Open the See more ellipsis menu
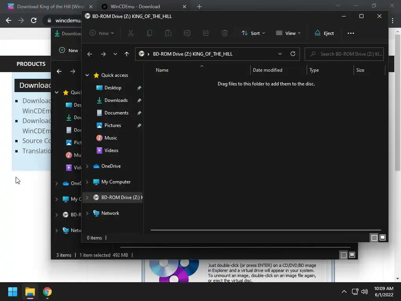Image resolution: width=401 pixels, height=301 pixels. pyautogui.click(x=350, y=33)
